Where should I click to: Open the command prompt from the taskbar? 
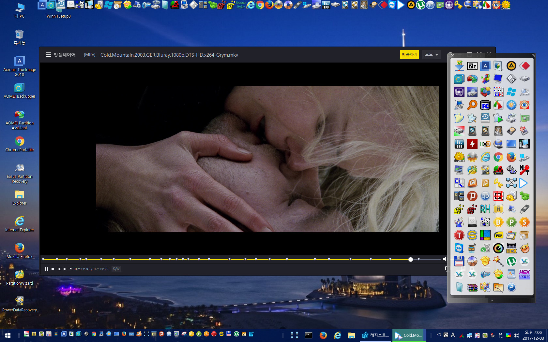click(x=309, y=335)
